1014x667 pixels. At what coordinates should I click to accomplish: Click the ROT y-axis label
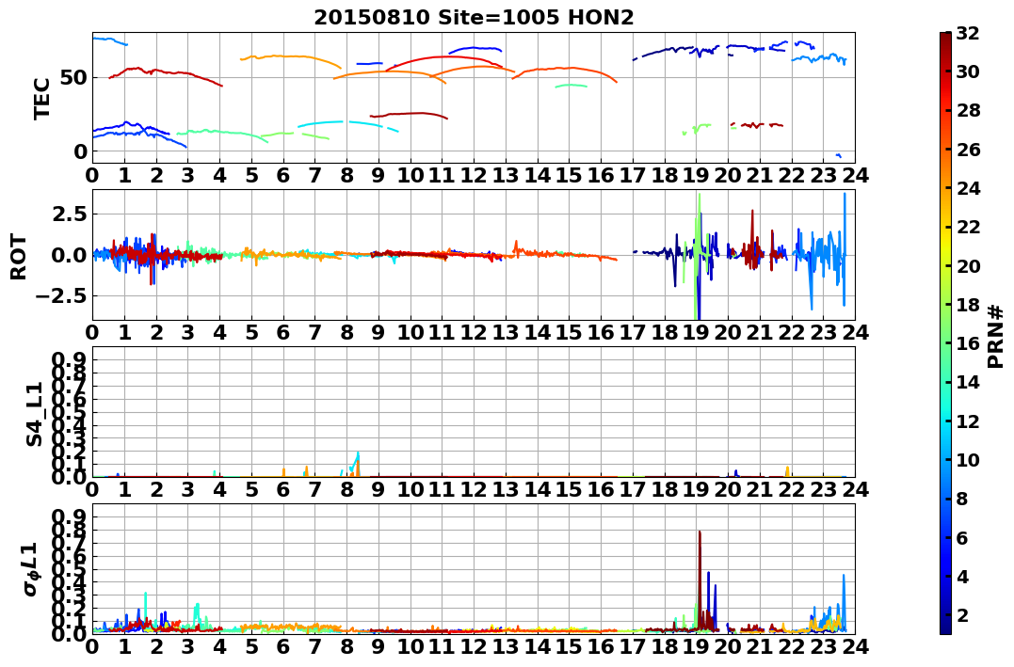[19, 257]
